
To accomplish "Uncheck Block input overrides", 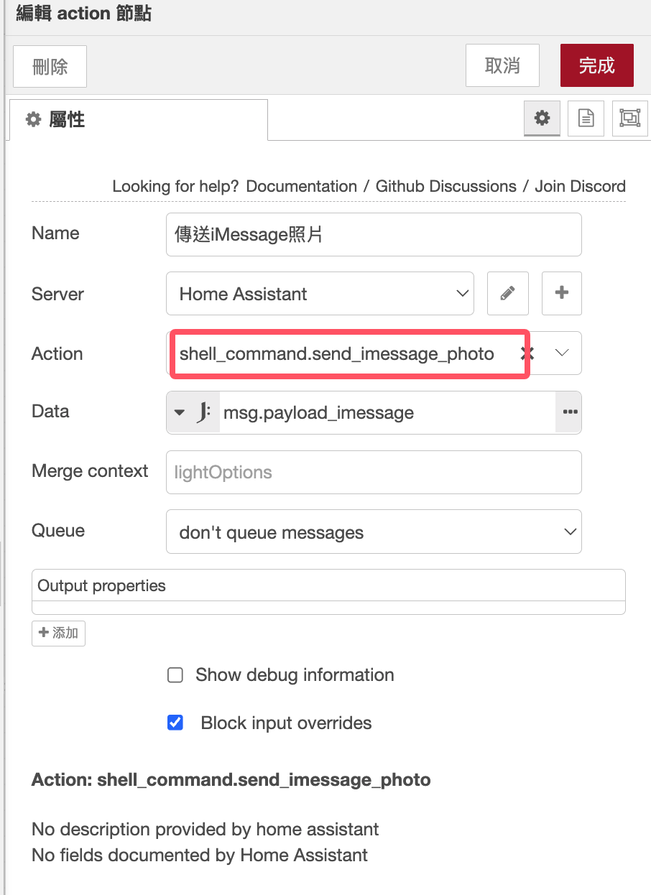I will point(175,723).
